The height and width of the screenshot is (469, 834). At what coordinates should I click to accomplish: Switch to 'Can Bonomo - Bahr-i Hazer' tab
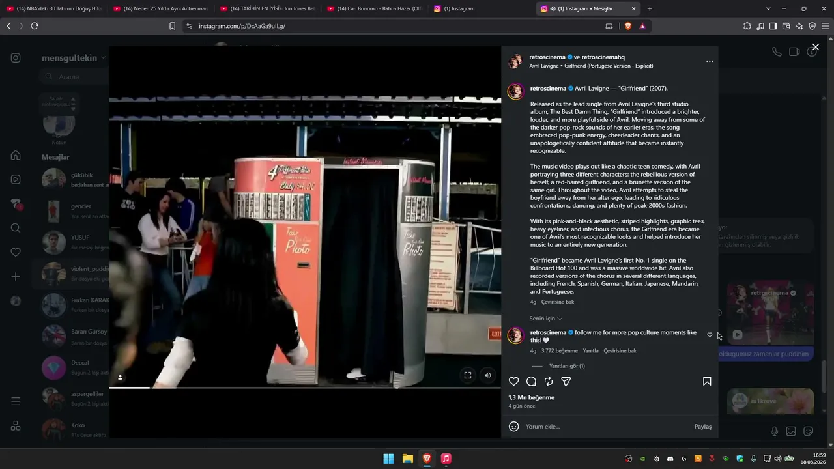375,8
